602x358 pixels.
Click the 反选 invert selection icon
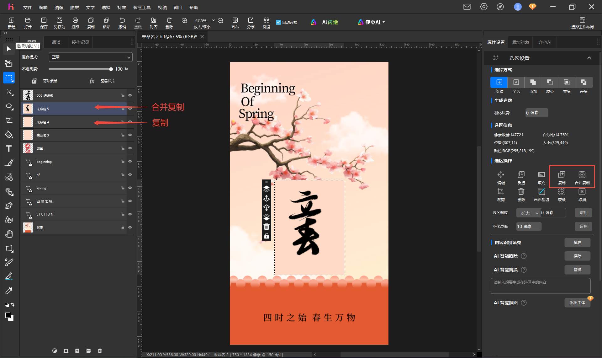pos(521,175)
